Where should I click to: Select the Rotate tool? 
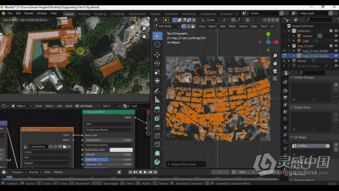[157, 63]
